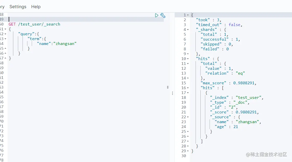
Task: Click the "failed" : 0 response line
Action: click(214, 49)
